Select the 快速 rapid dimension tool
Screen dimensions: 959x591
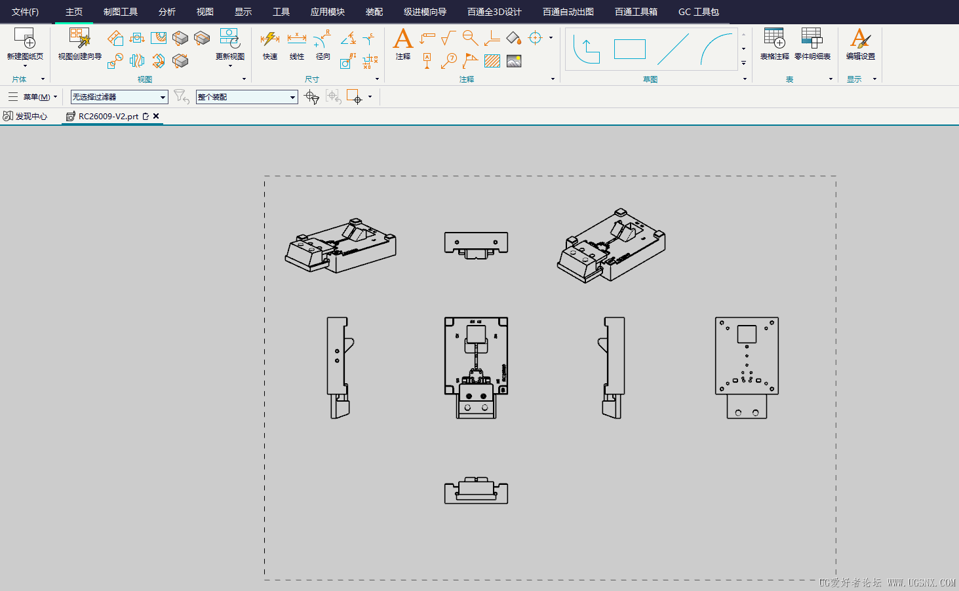(x=269, y=39)
